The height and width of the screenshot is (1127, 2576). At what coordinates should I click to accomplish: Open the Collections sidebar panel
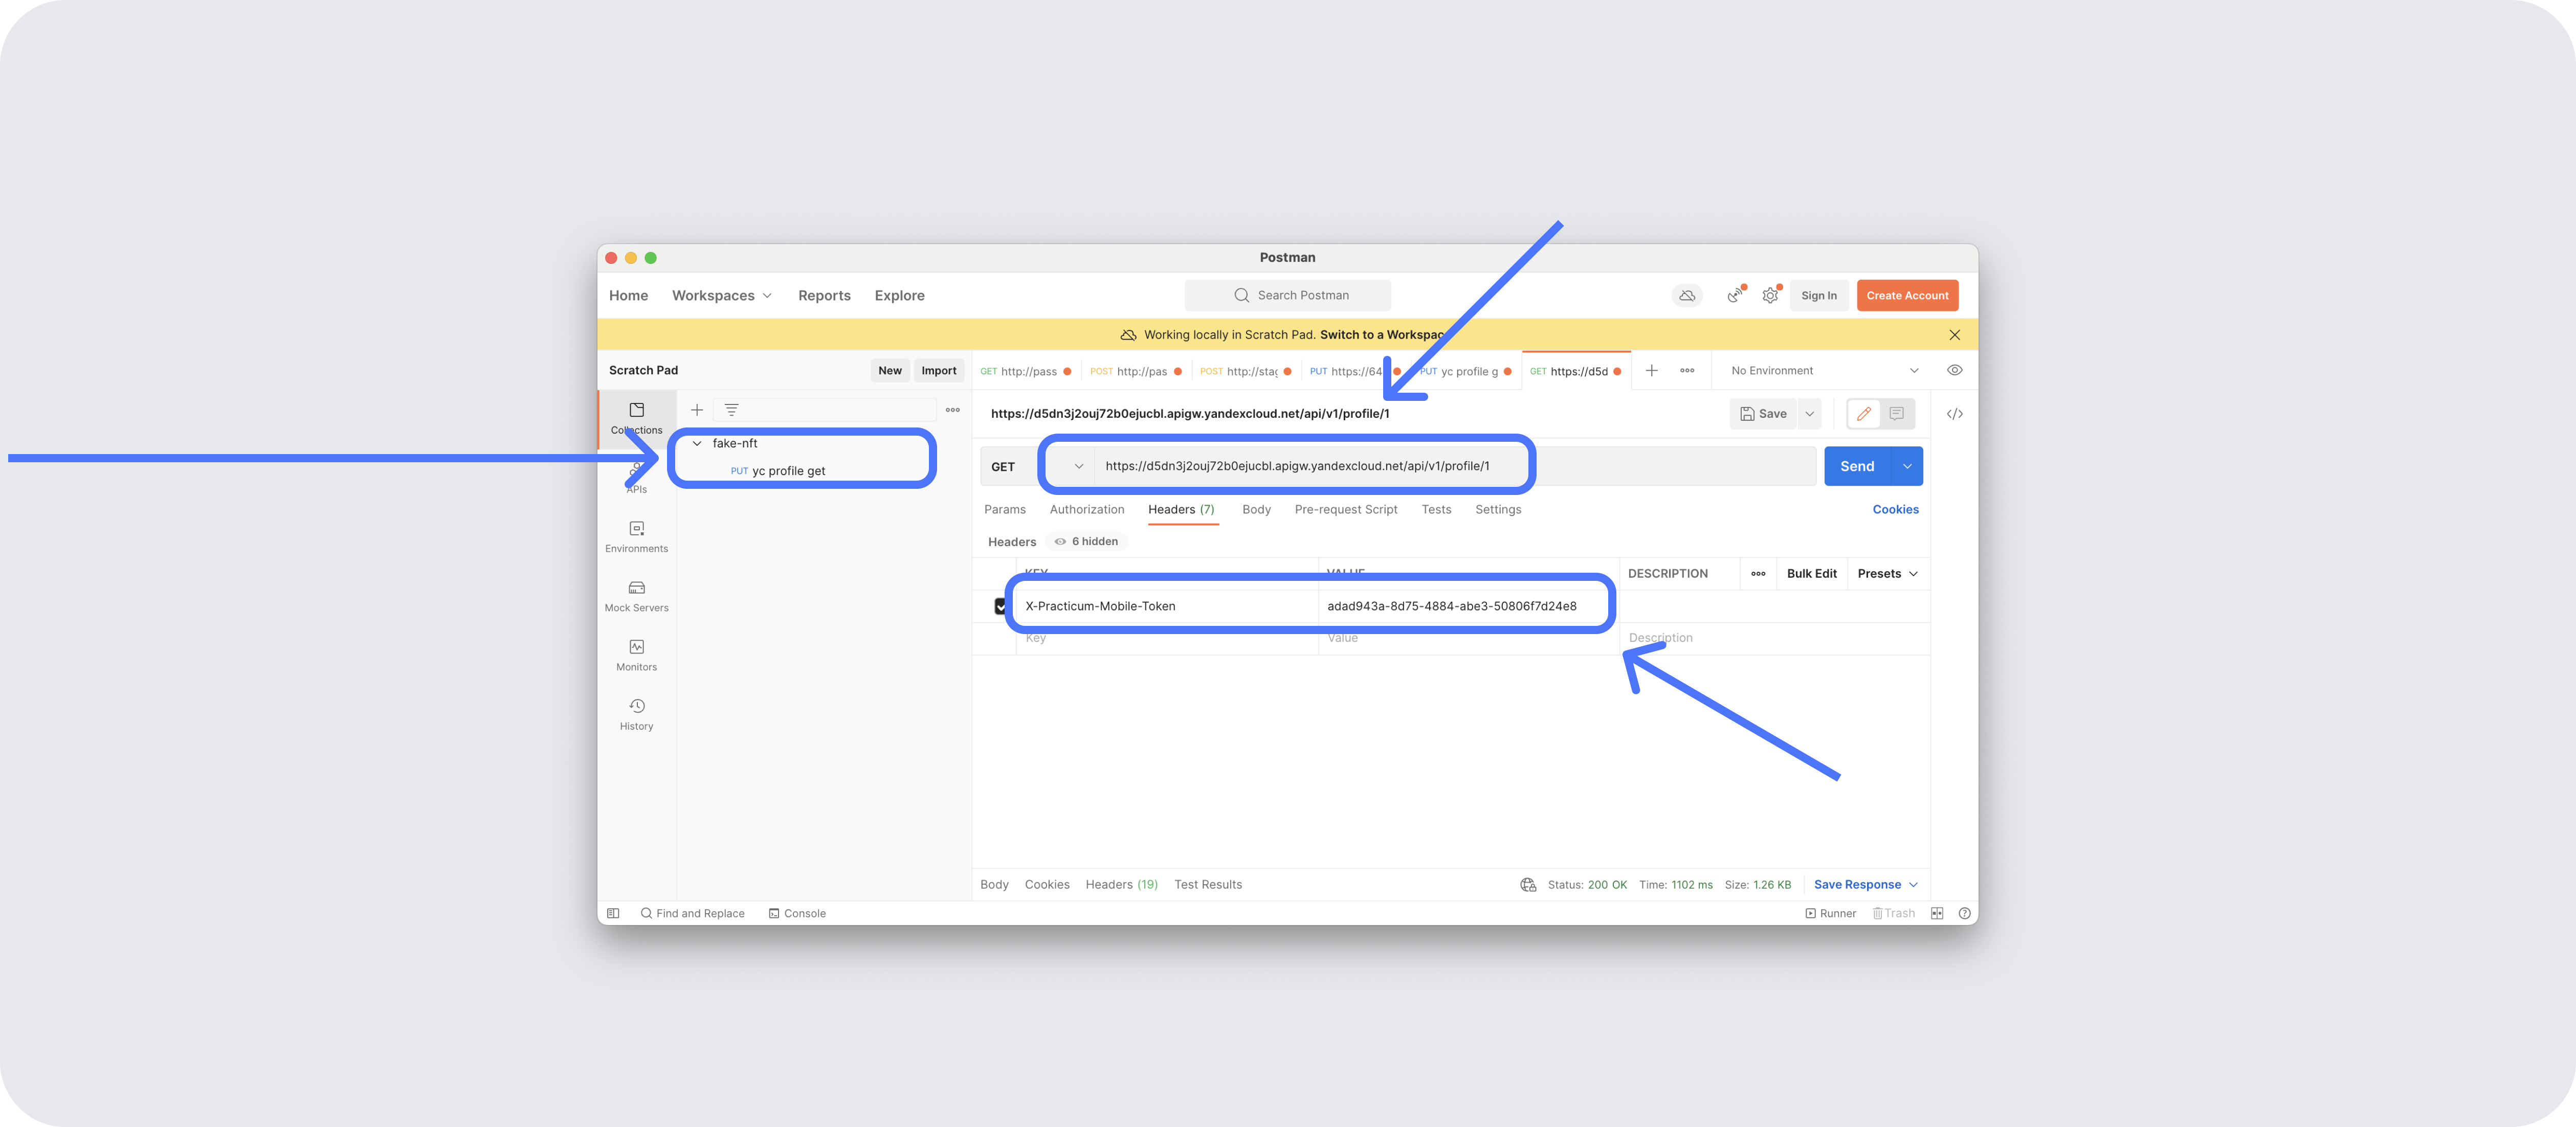point(636,418)
